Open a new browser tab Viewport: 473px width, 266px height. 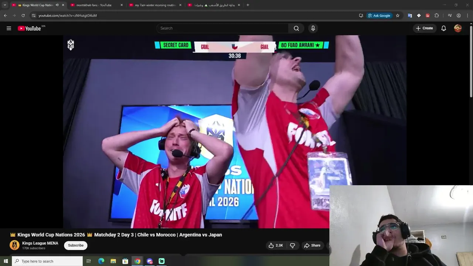(x=248, y=5)
